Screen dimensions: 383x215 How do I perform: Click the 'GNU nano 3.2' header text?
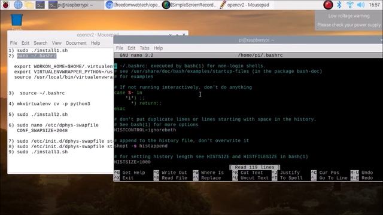pyautogui.click(x=136, y=56)
